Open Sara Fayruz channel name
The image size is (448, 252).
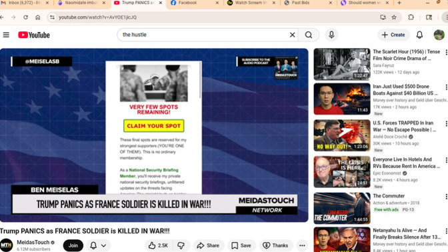(x=383, y=65)
